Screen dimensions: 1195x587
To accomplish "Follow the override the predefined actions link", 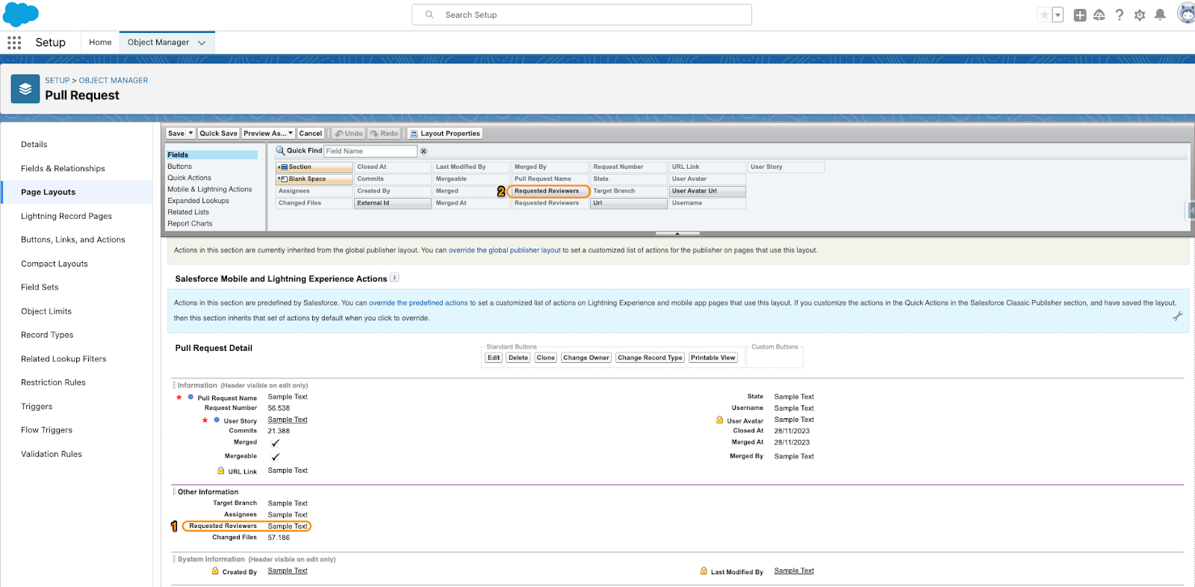I will click(418, 303).
